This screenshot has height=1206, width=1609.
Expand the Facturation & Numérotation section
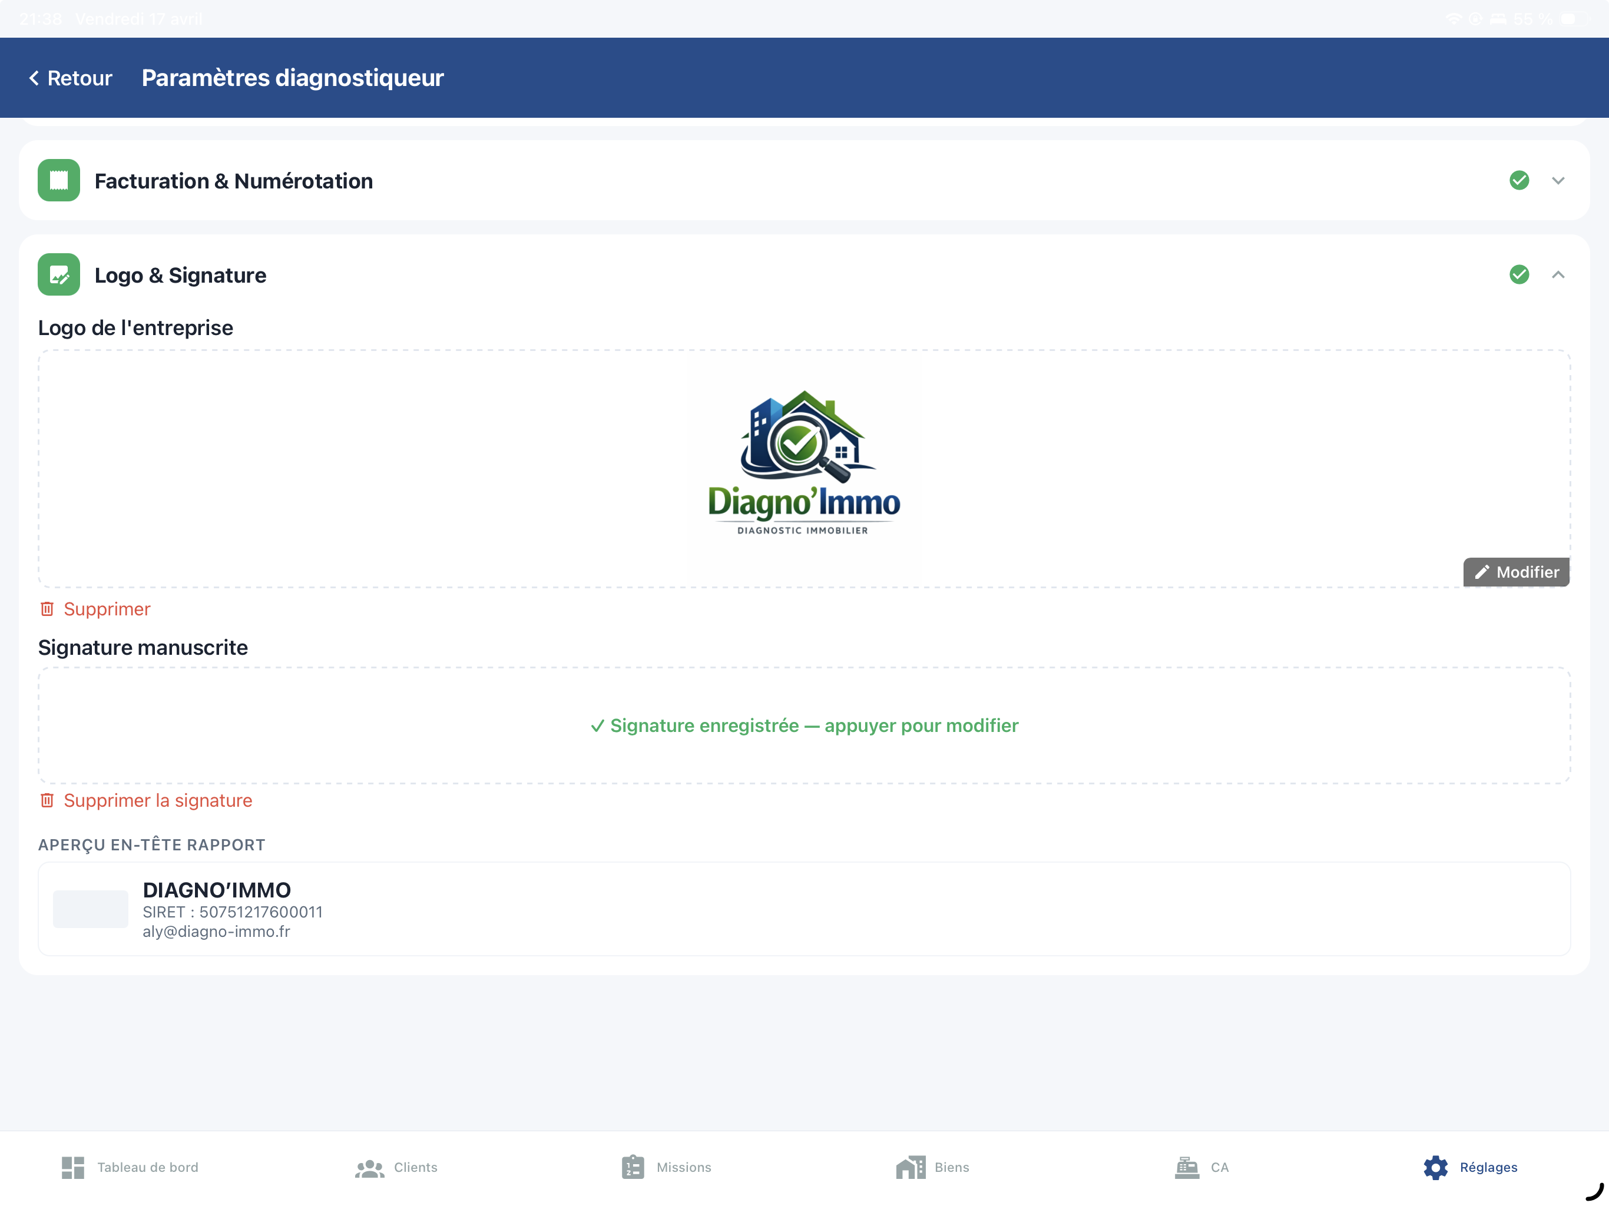(1559, 180)
